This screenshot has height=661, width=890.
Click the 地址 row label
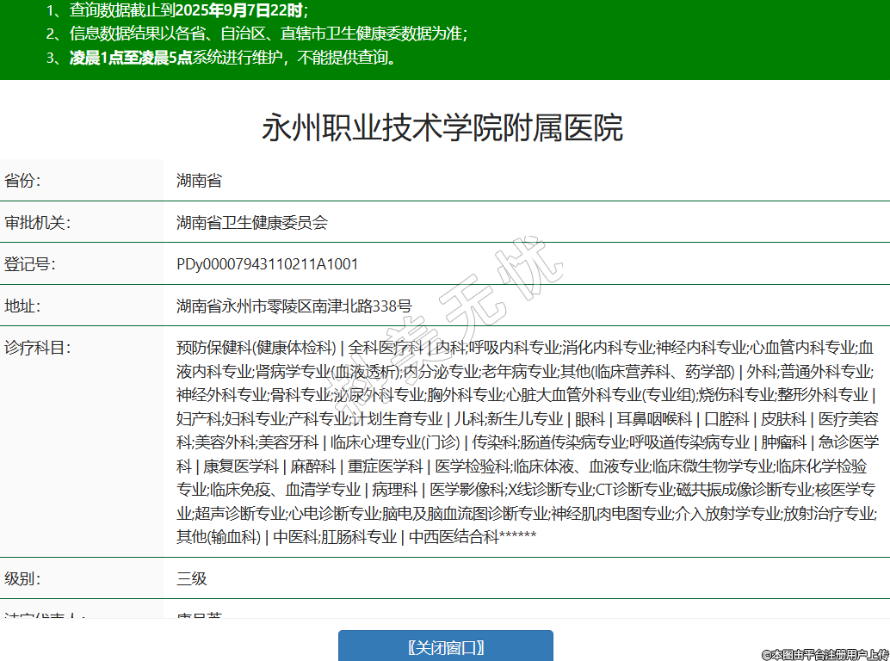(23, 306)
